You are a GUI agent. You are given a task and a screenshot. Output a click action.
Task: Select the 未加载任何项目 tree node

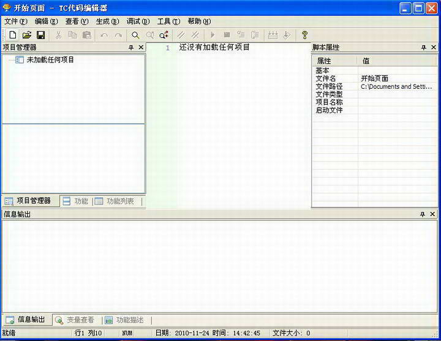[50, 60]
